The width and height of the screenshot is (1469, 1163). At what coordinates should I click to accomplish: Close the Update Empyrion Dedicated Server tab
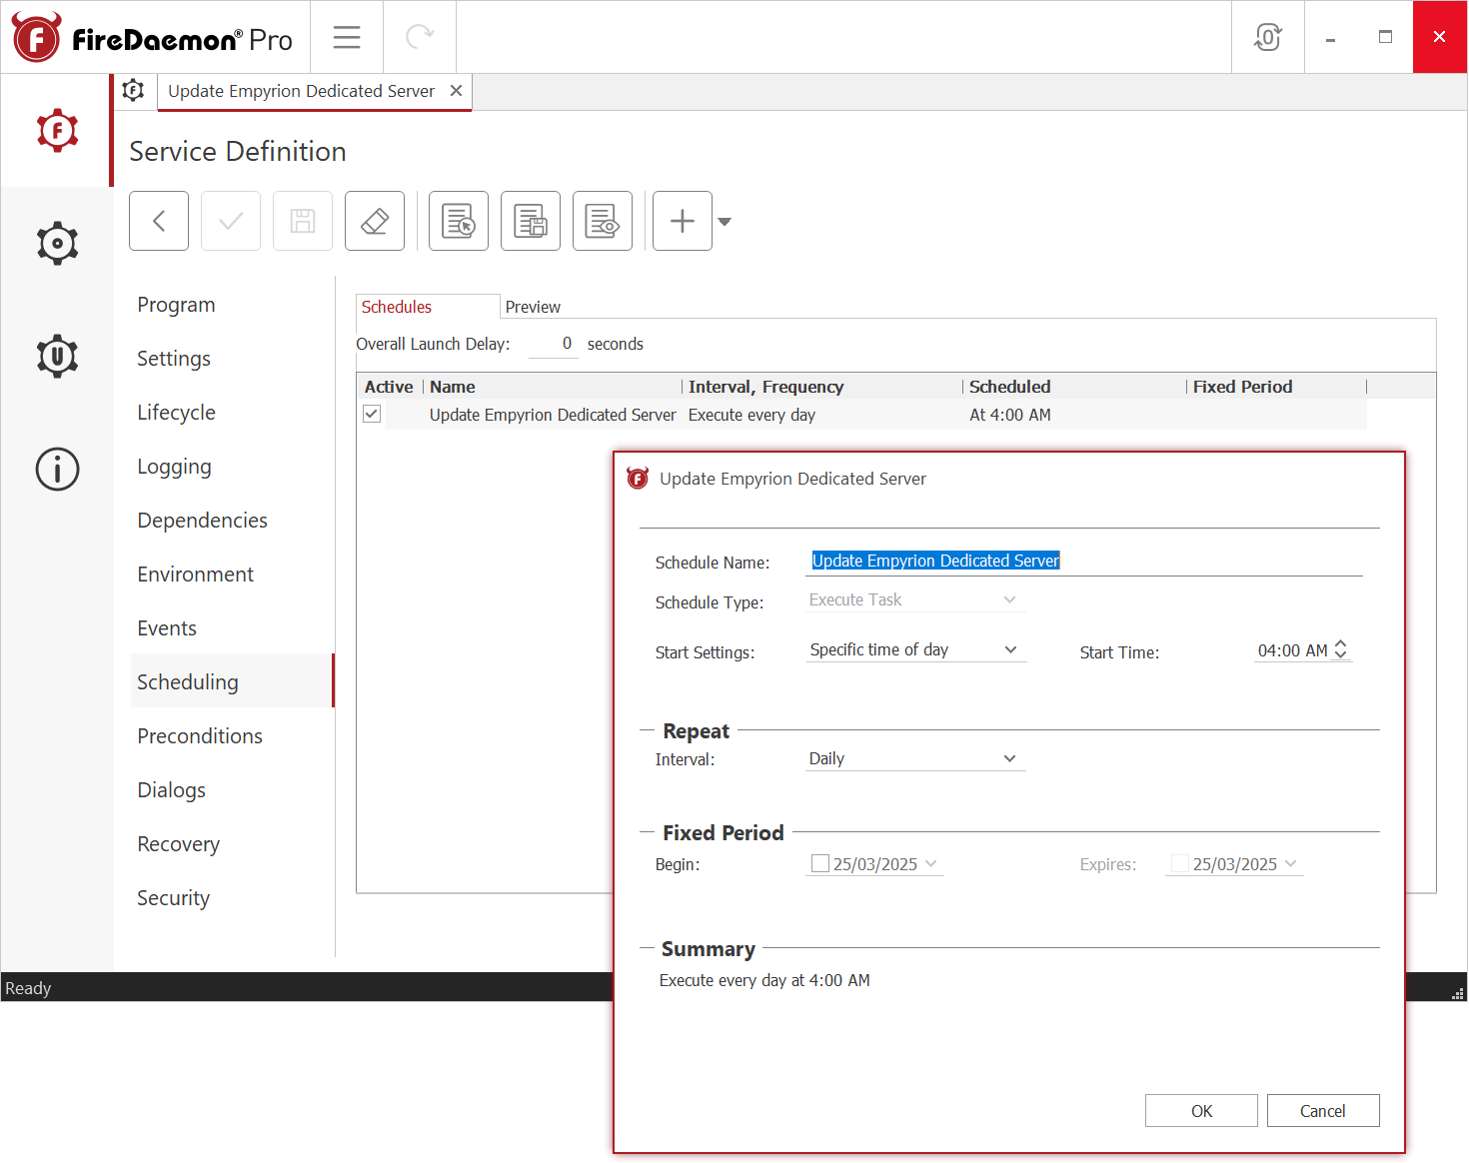click(x=456, y=91)
